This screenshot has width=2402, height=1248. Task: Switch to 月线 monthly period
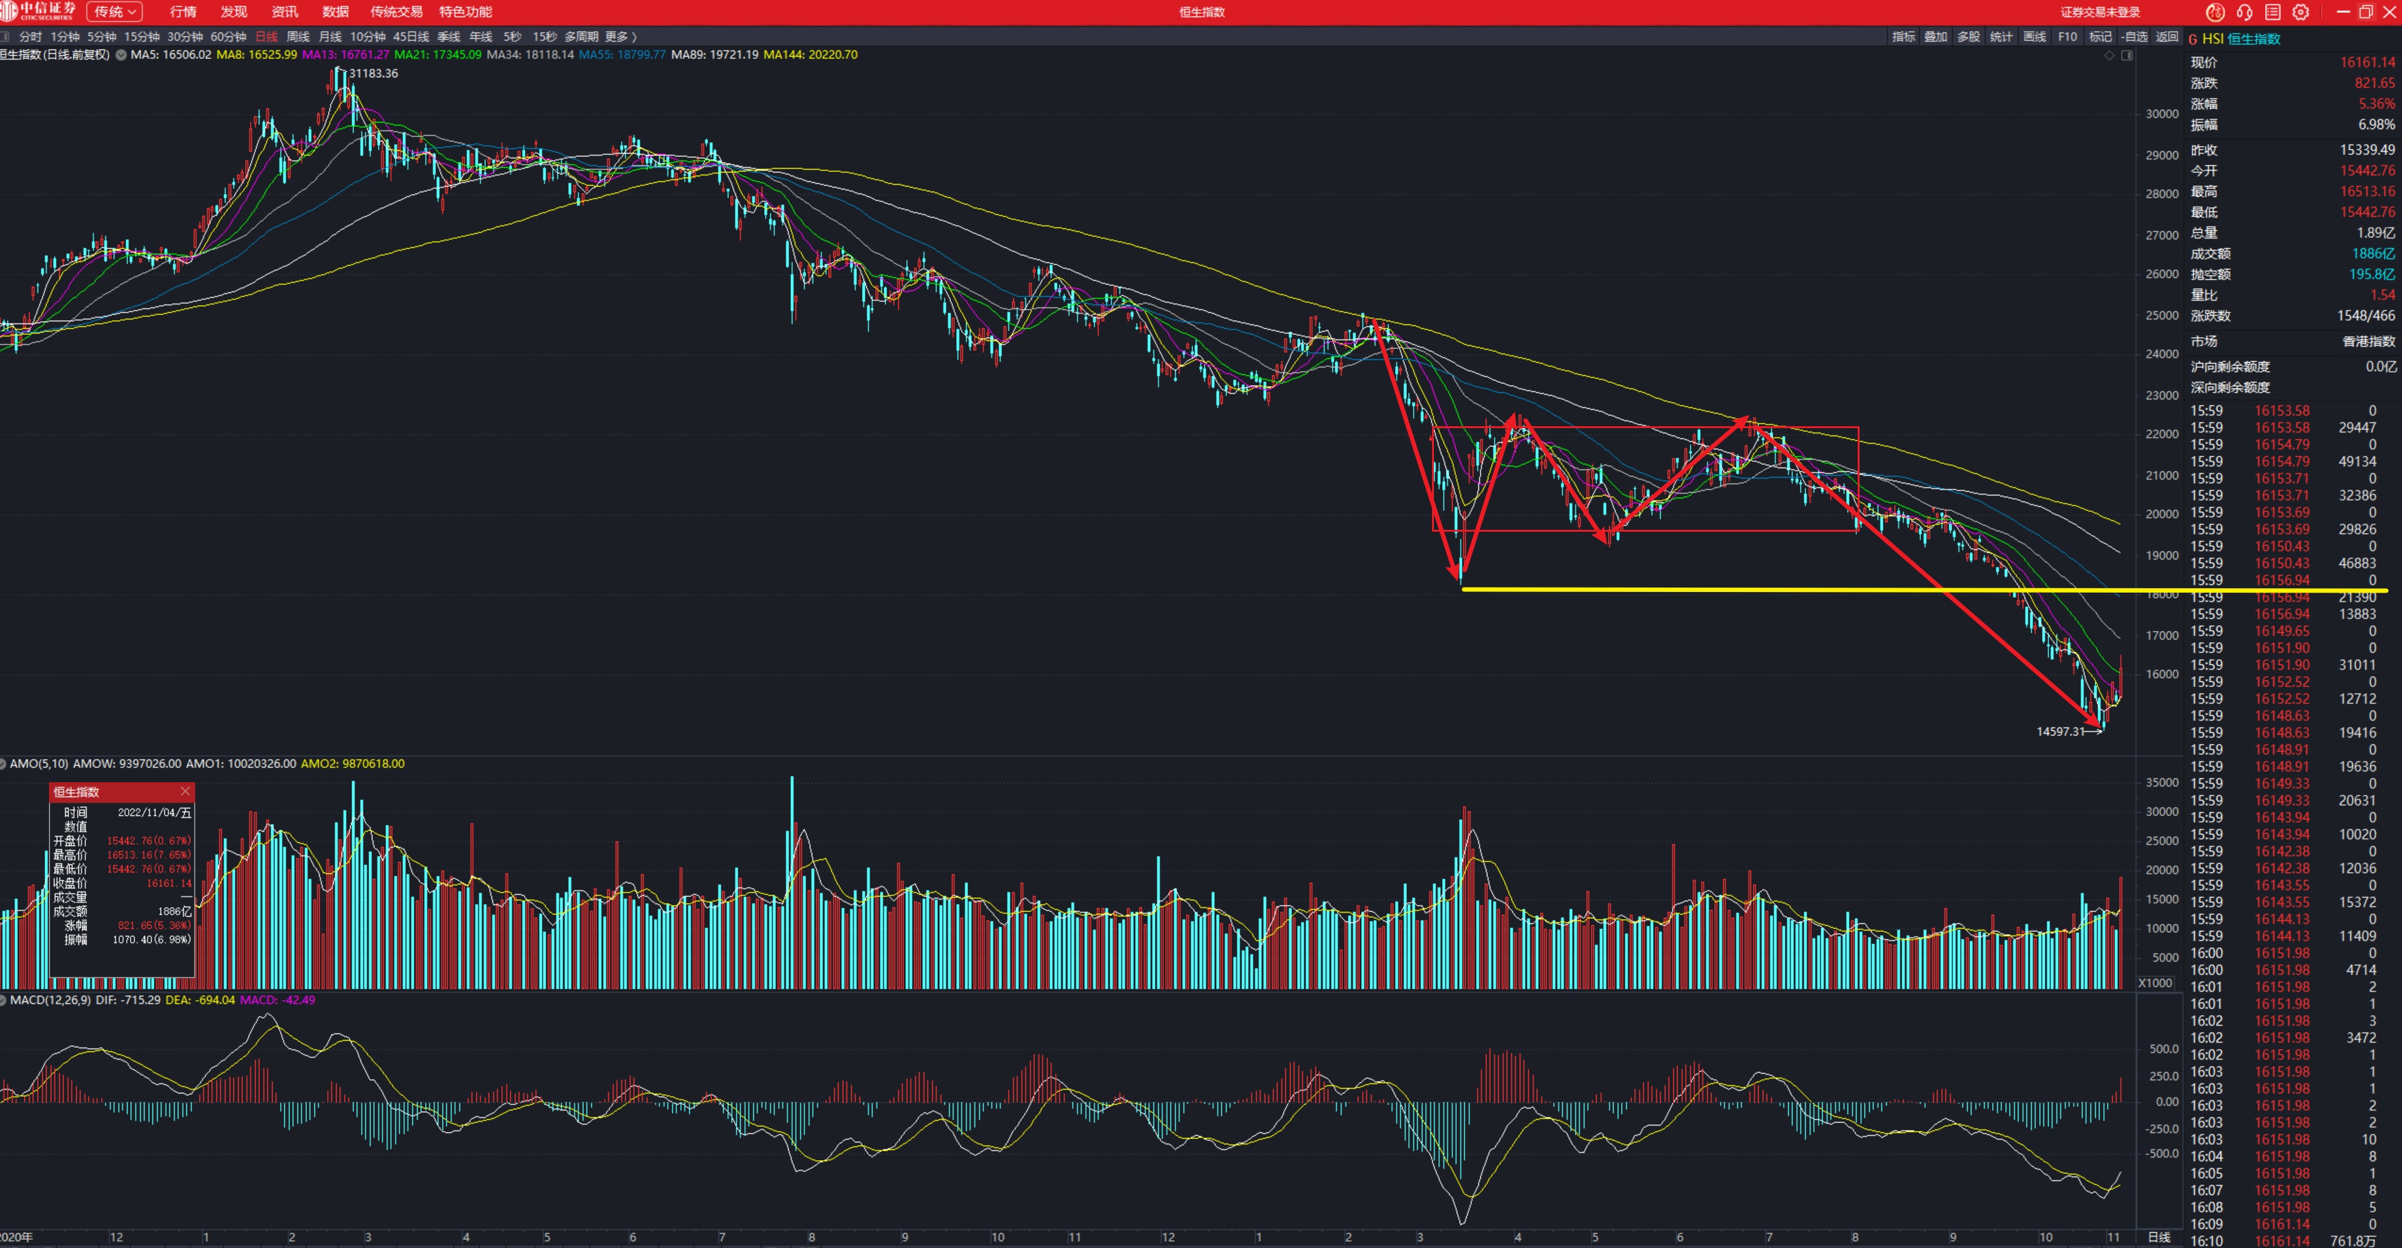click(330, 37)
